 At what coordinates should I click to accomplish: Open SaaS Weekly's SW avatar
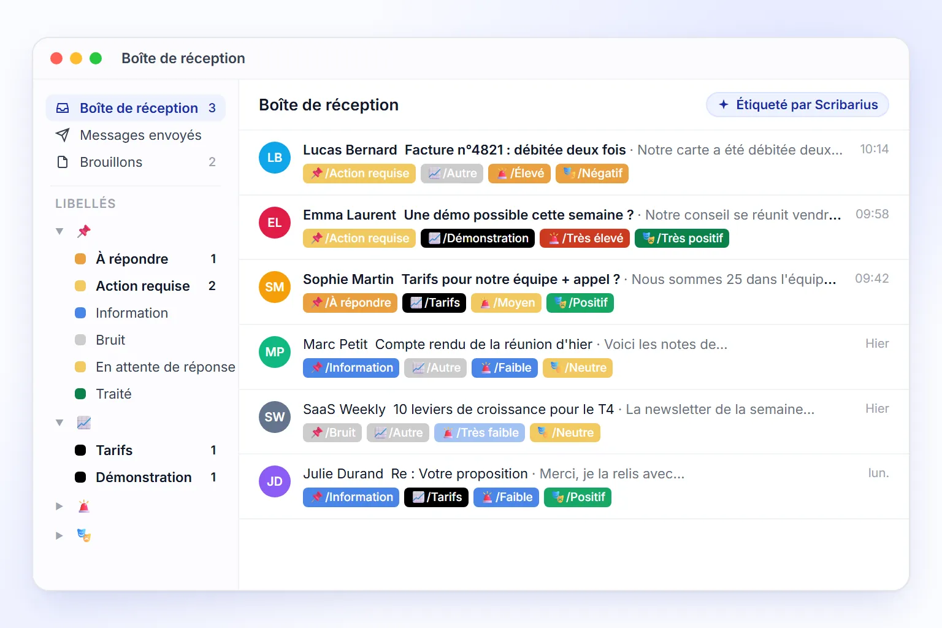point(275,417)
